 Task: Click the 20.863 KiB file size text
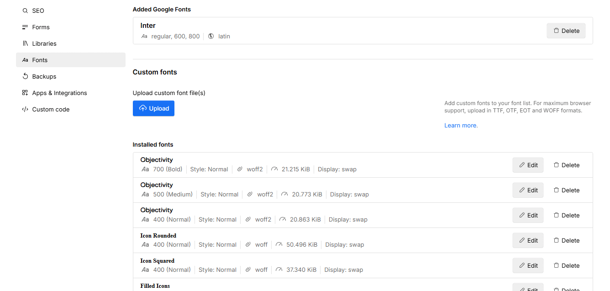click(x=305, y=219)
